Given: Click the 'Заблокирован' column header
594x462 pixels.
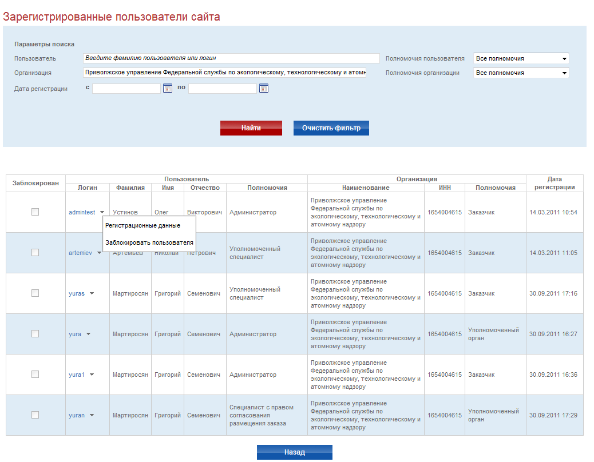Looking at the screenshot, I should click(x=35, y=183).
